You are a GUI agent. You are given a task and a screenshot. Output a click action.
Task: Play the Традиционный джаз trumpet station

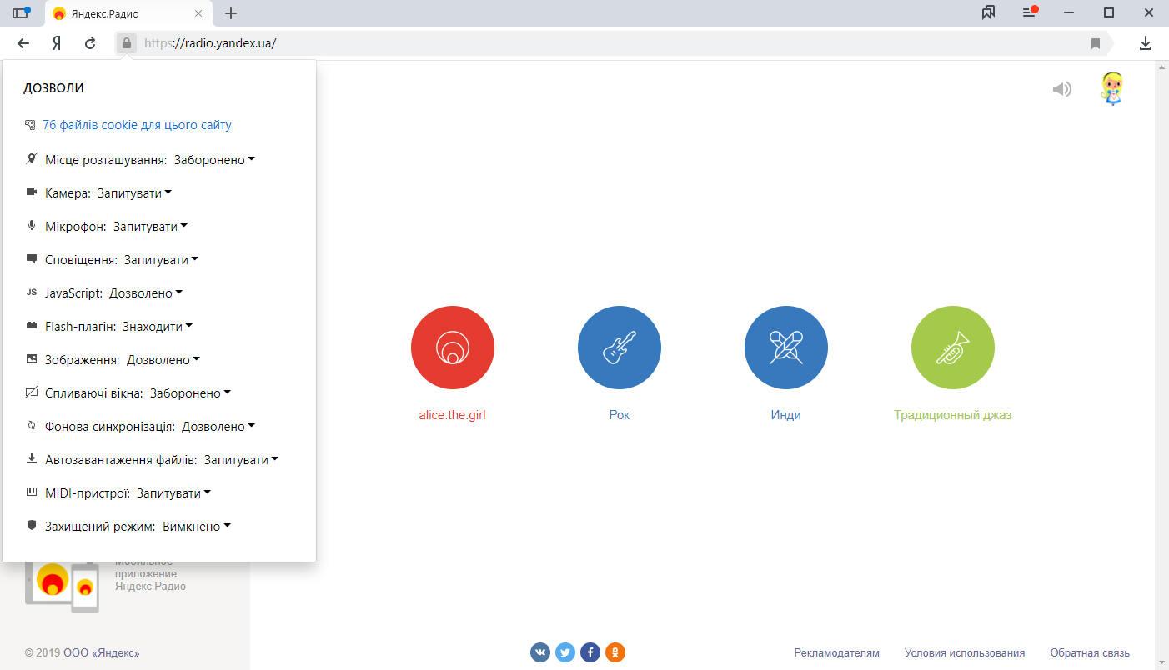(x=953, y=347)
